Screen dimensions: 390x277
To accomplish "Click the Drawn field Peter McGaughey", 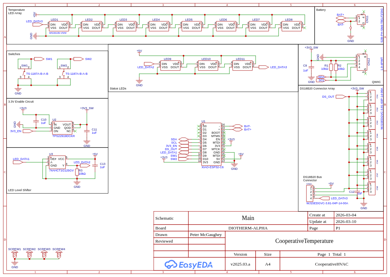I will [206, 234].
